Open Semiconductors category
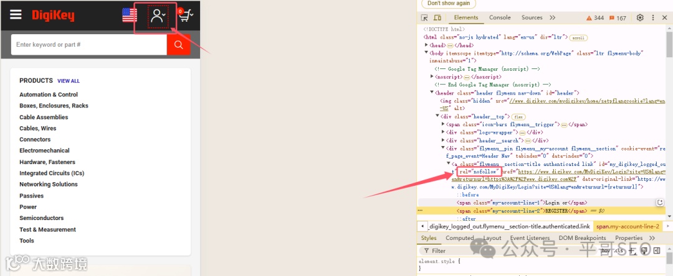 (41, 218)
